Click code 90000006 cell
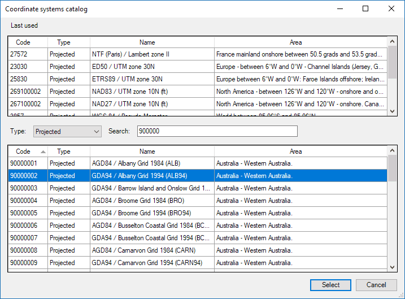 click(28, 226)
